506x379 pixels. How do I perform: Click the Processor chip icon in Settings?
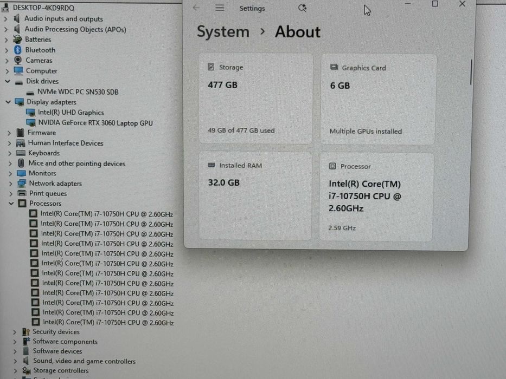click(x=332, y=166)
